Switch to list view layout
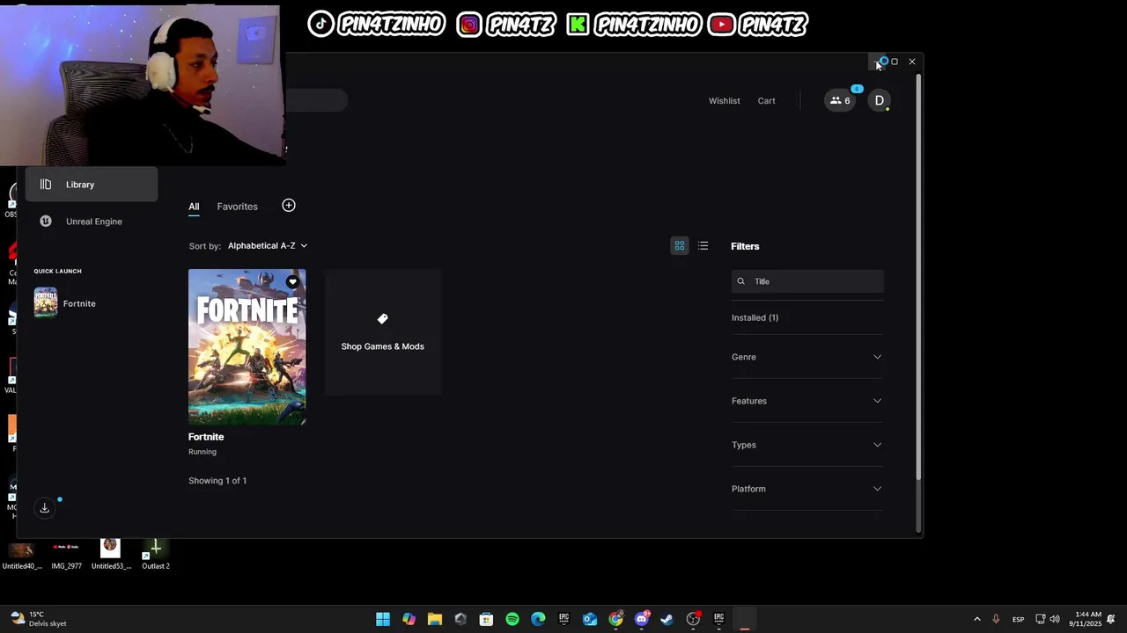Viewport: 1127px width, 633px height. coord(703,246)
